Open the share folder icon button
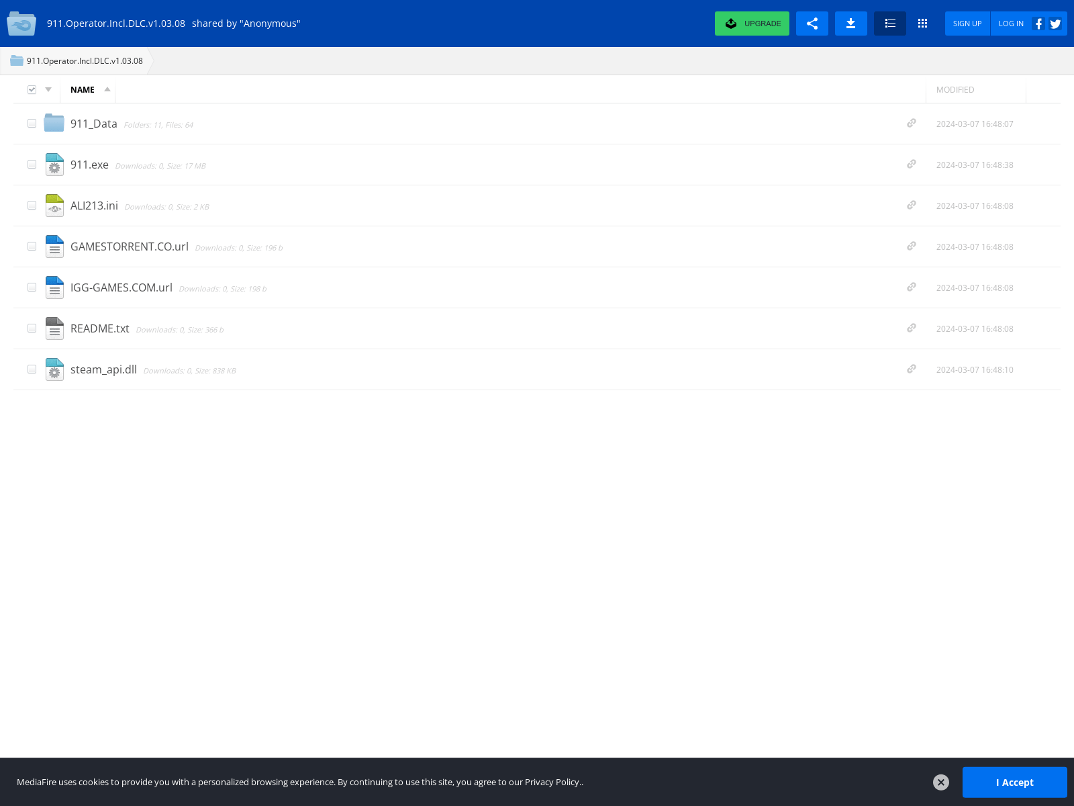This screenshot has height=806, width=1074. coord(812,24)
